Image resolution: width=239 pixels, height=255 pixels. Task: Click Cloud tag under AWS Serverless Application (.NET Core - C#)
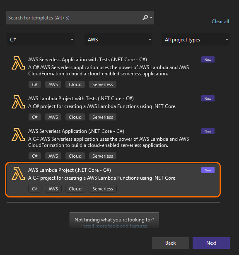(x=75, y=156)
